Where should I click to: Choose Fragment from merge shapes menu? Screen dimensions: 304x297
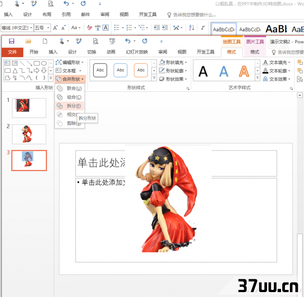[x=70, y=106]
